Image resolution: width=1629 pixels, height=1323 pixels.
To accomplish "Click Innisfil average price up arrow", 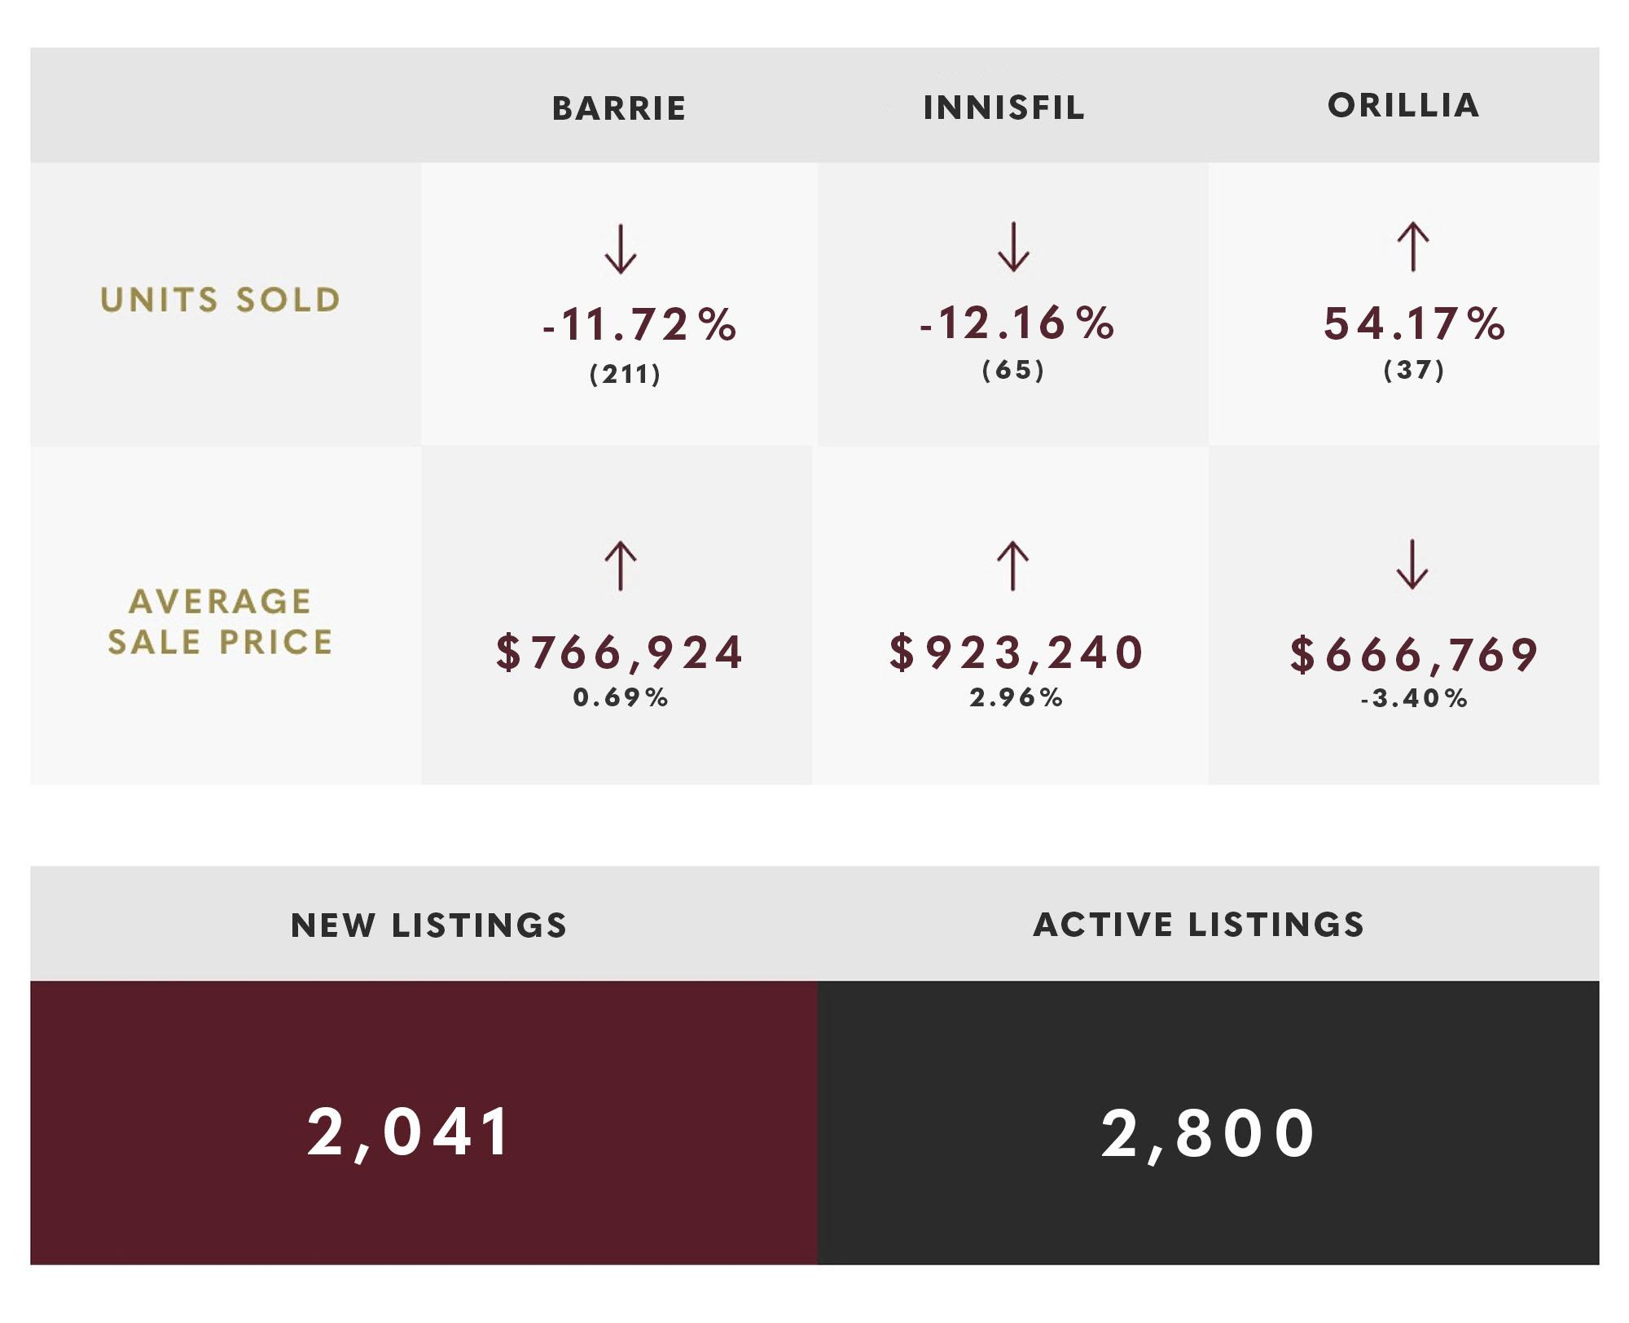I will click(x=1013, y=565).
